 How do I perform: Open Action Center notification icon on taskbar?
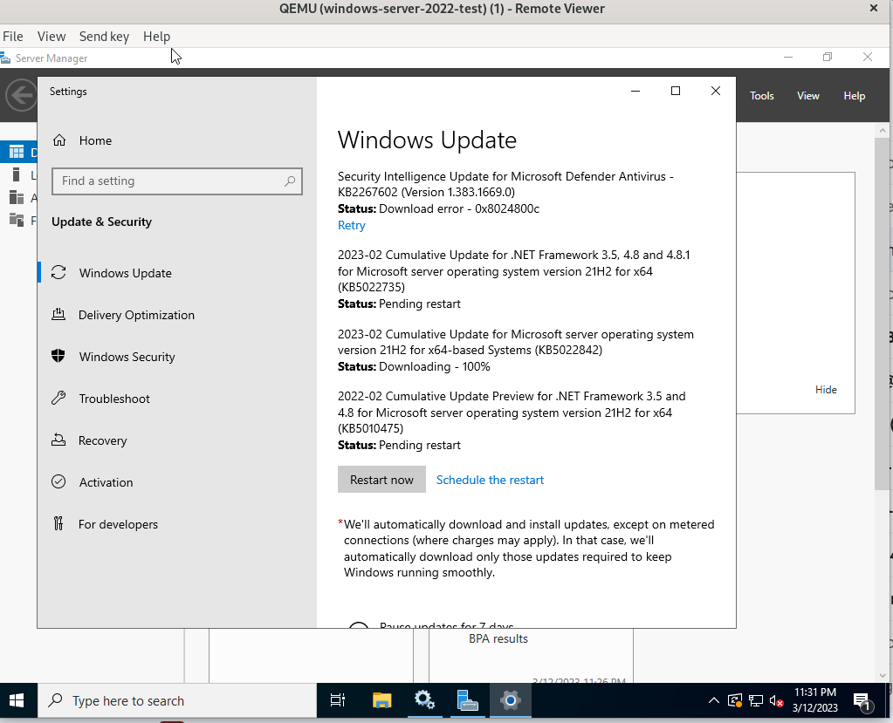point(864,700)
